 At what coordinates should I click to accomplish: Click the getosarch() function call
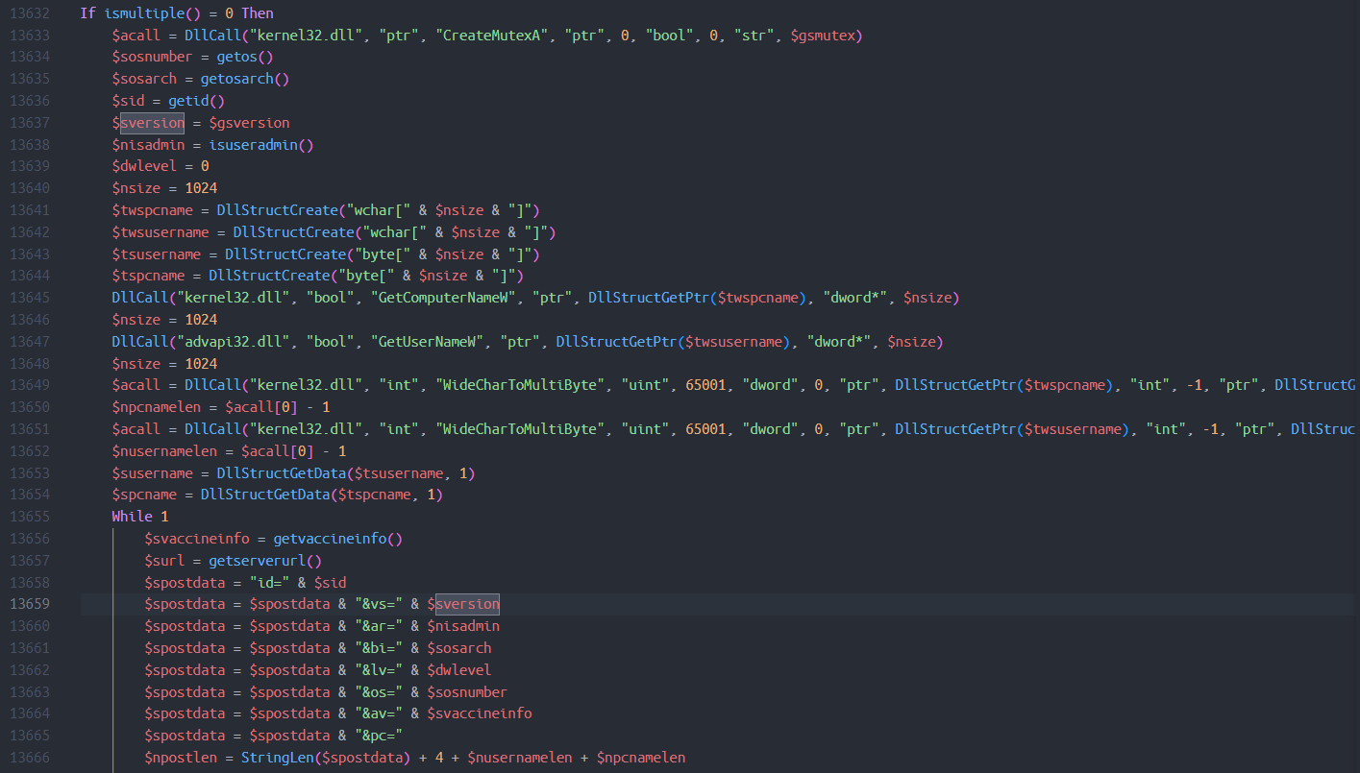(x=245, y=80)
